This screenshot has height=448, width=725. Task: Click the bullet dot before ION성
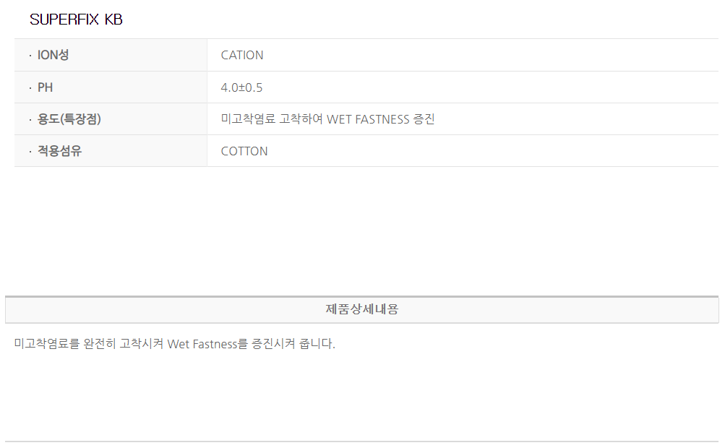30,56
